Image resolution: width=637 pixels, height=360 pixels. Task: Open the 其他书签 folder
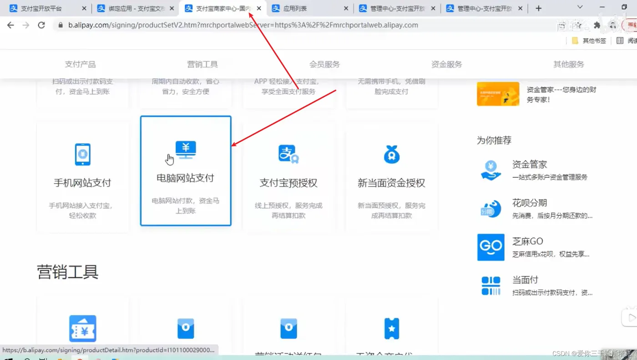pyautogui.click(x=589, y=40)
